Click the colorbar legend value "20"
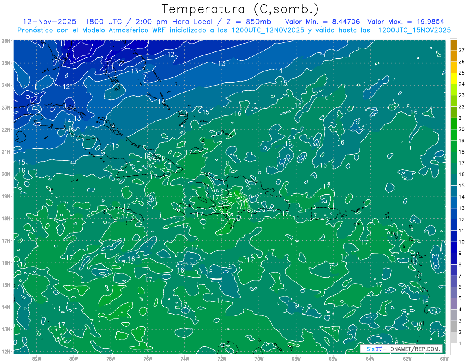 (x=462, y=129)
